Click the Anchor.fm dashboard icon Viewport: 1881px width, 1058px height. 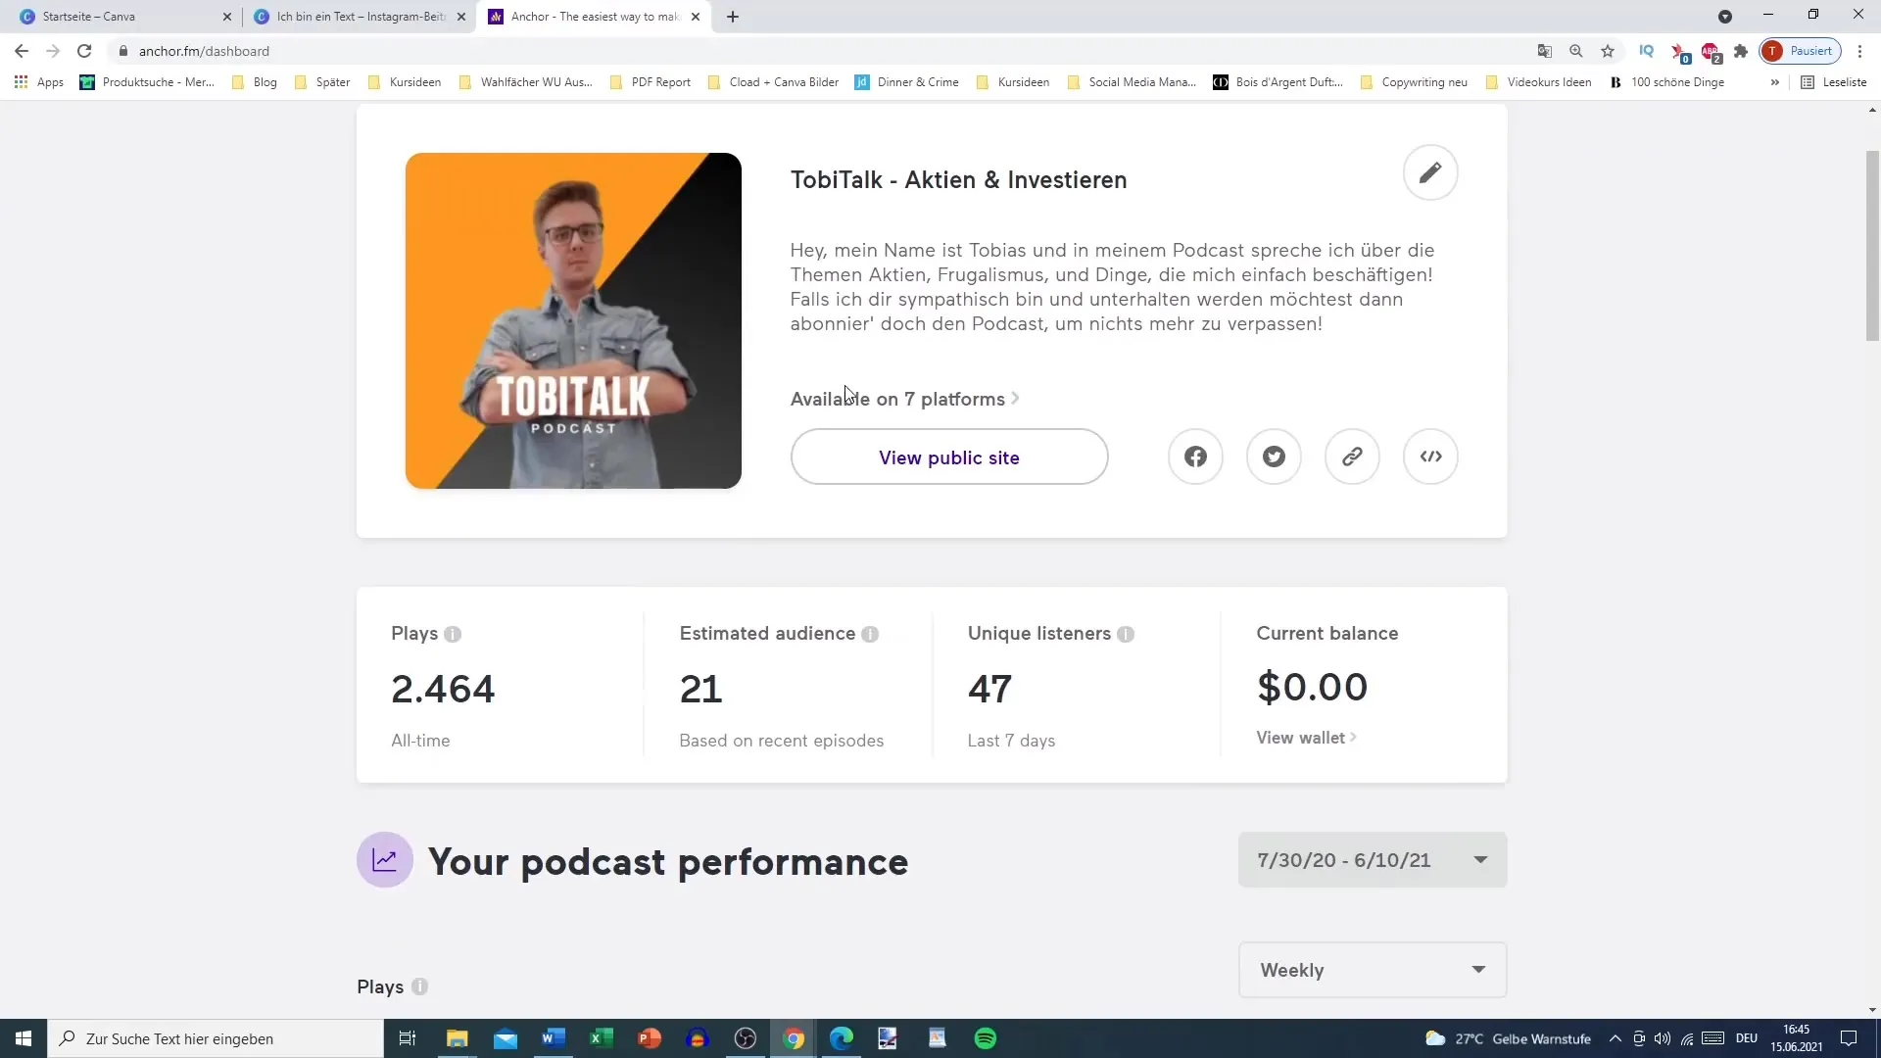(x=496, y=16)
